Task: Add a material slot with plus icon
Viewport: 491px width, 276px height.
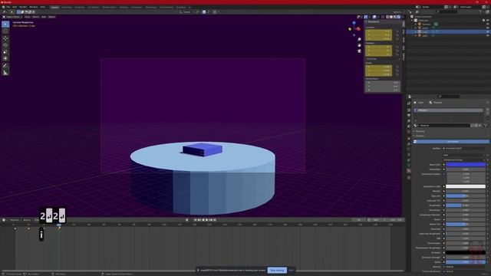Action: [x=487, y=110]
